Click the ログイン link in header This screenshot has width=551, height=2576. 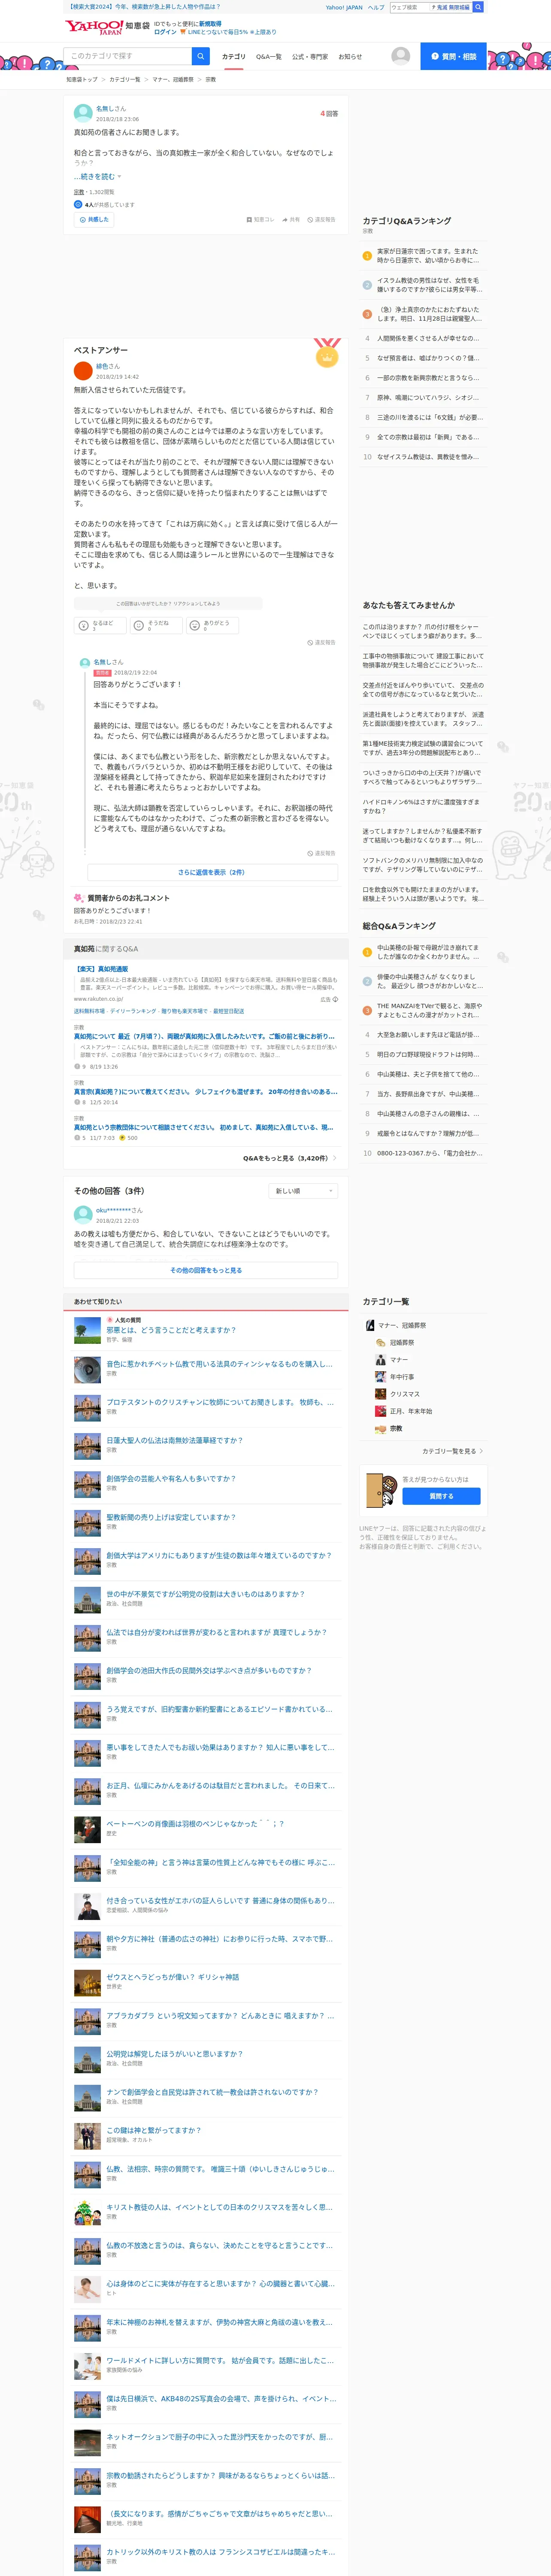coord(165,32)
